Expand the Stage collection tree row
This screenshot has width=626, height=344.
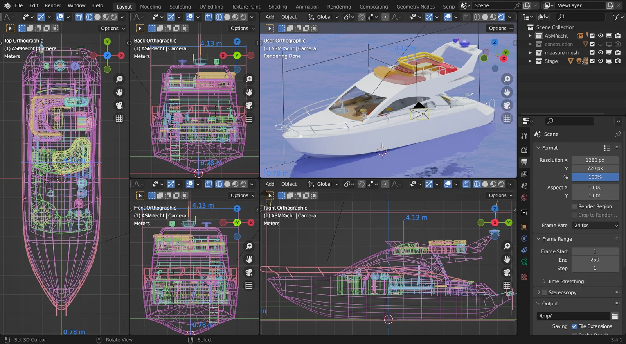530,61
